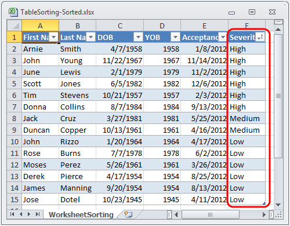The image size is (290, 226).
Task: Select row 1 header
Action: 14,37
